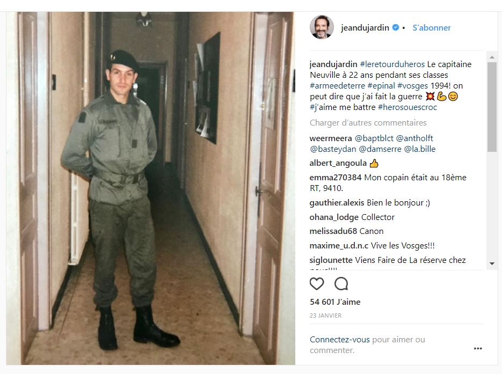502x374 pixels.
Task: Click the scrollbar up arrow
Action: (492, 57)
